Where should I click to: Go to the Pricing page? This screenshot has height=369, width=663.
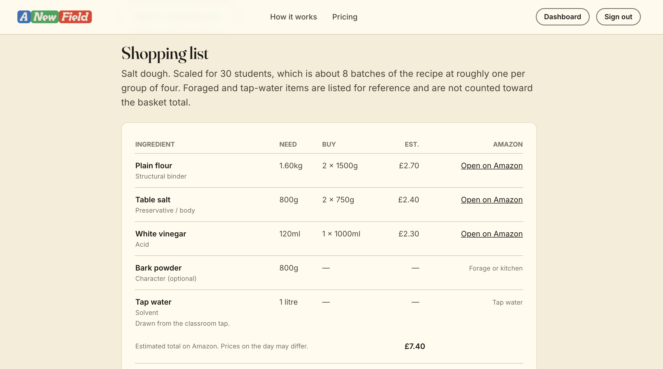[x=344, y=17]
